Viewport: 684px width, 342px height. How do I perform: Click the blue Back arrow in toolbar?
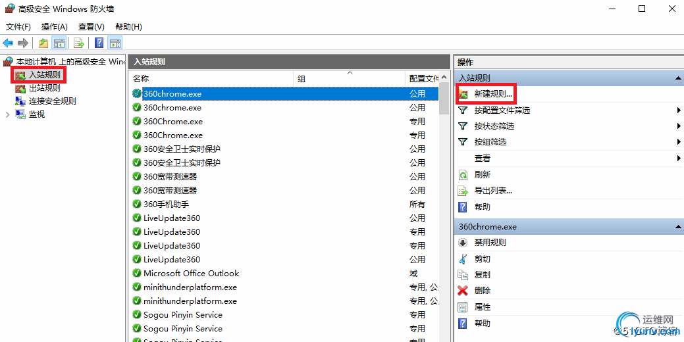(x=8, y=43)
